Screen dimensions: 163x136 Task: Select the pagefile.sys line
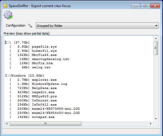[x=33, y=47]
